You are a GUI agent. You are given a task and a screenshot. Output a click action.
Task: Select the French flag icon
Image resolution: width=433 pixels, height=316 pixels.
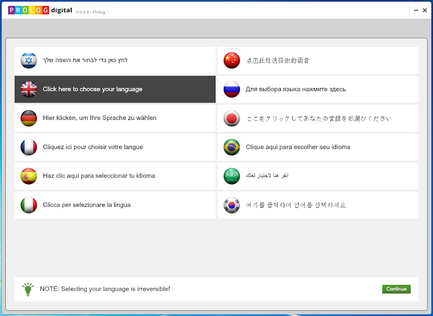[x=29, y=147]
